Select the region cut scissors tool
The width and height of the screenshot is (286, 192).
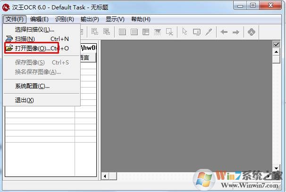(x=197, y=32)
